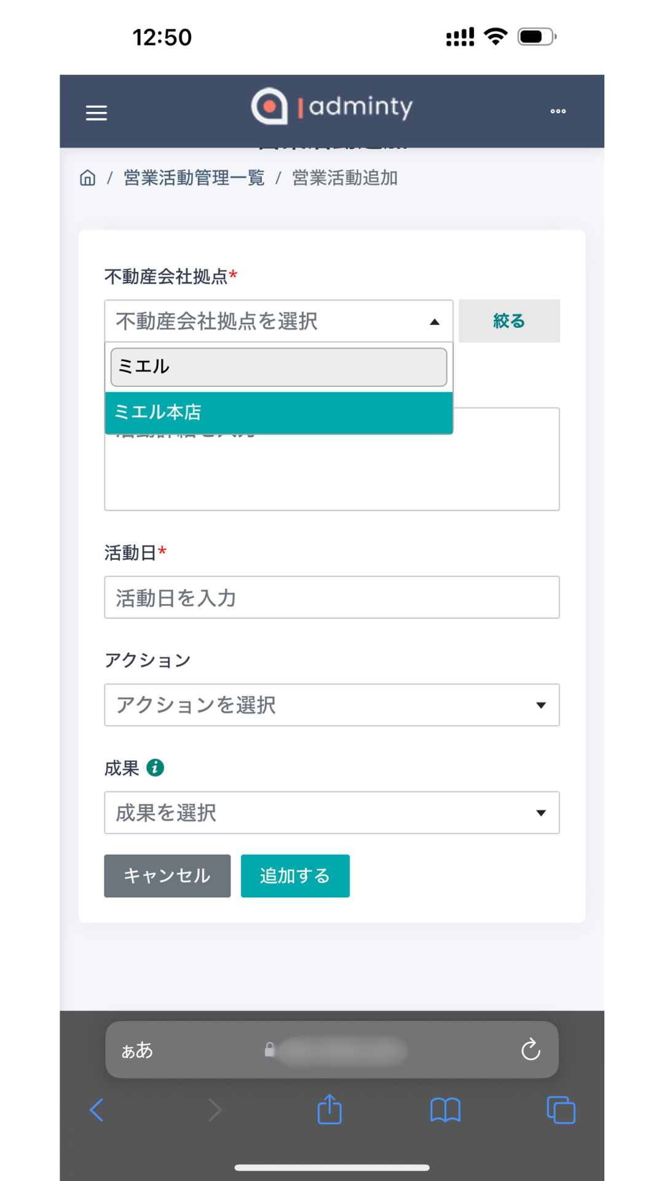Open Safari bookmarks

pyautogui.click(x=445, y=1110)
